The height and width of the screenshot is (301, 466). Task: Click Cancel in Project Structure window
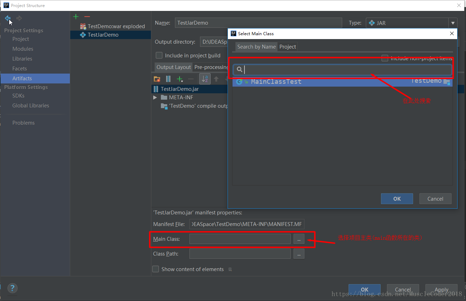[403, 290]
